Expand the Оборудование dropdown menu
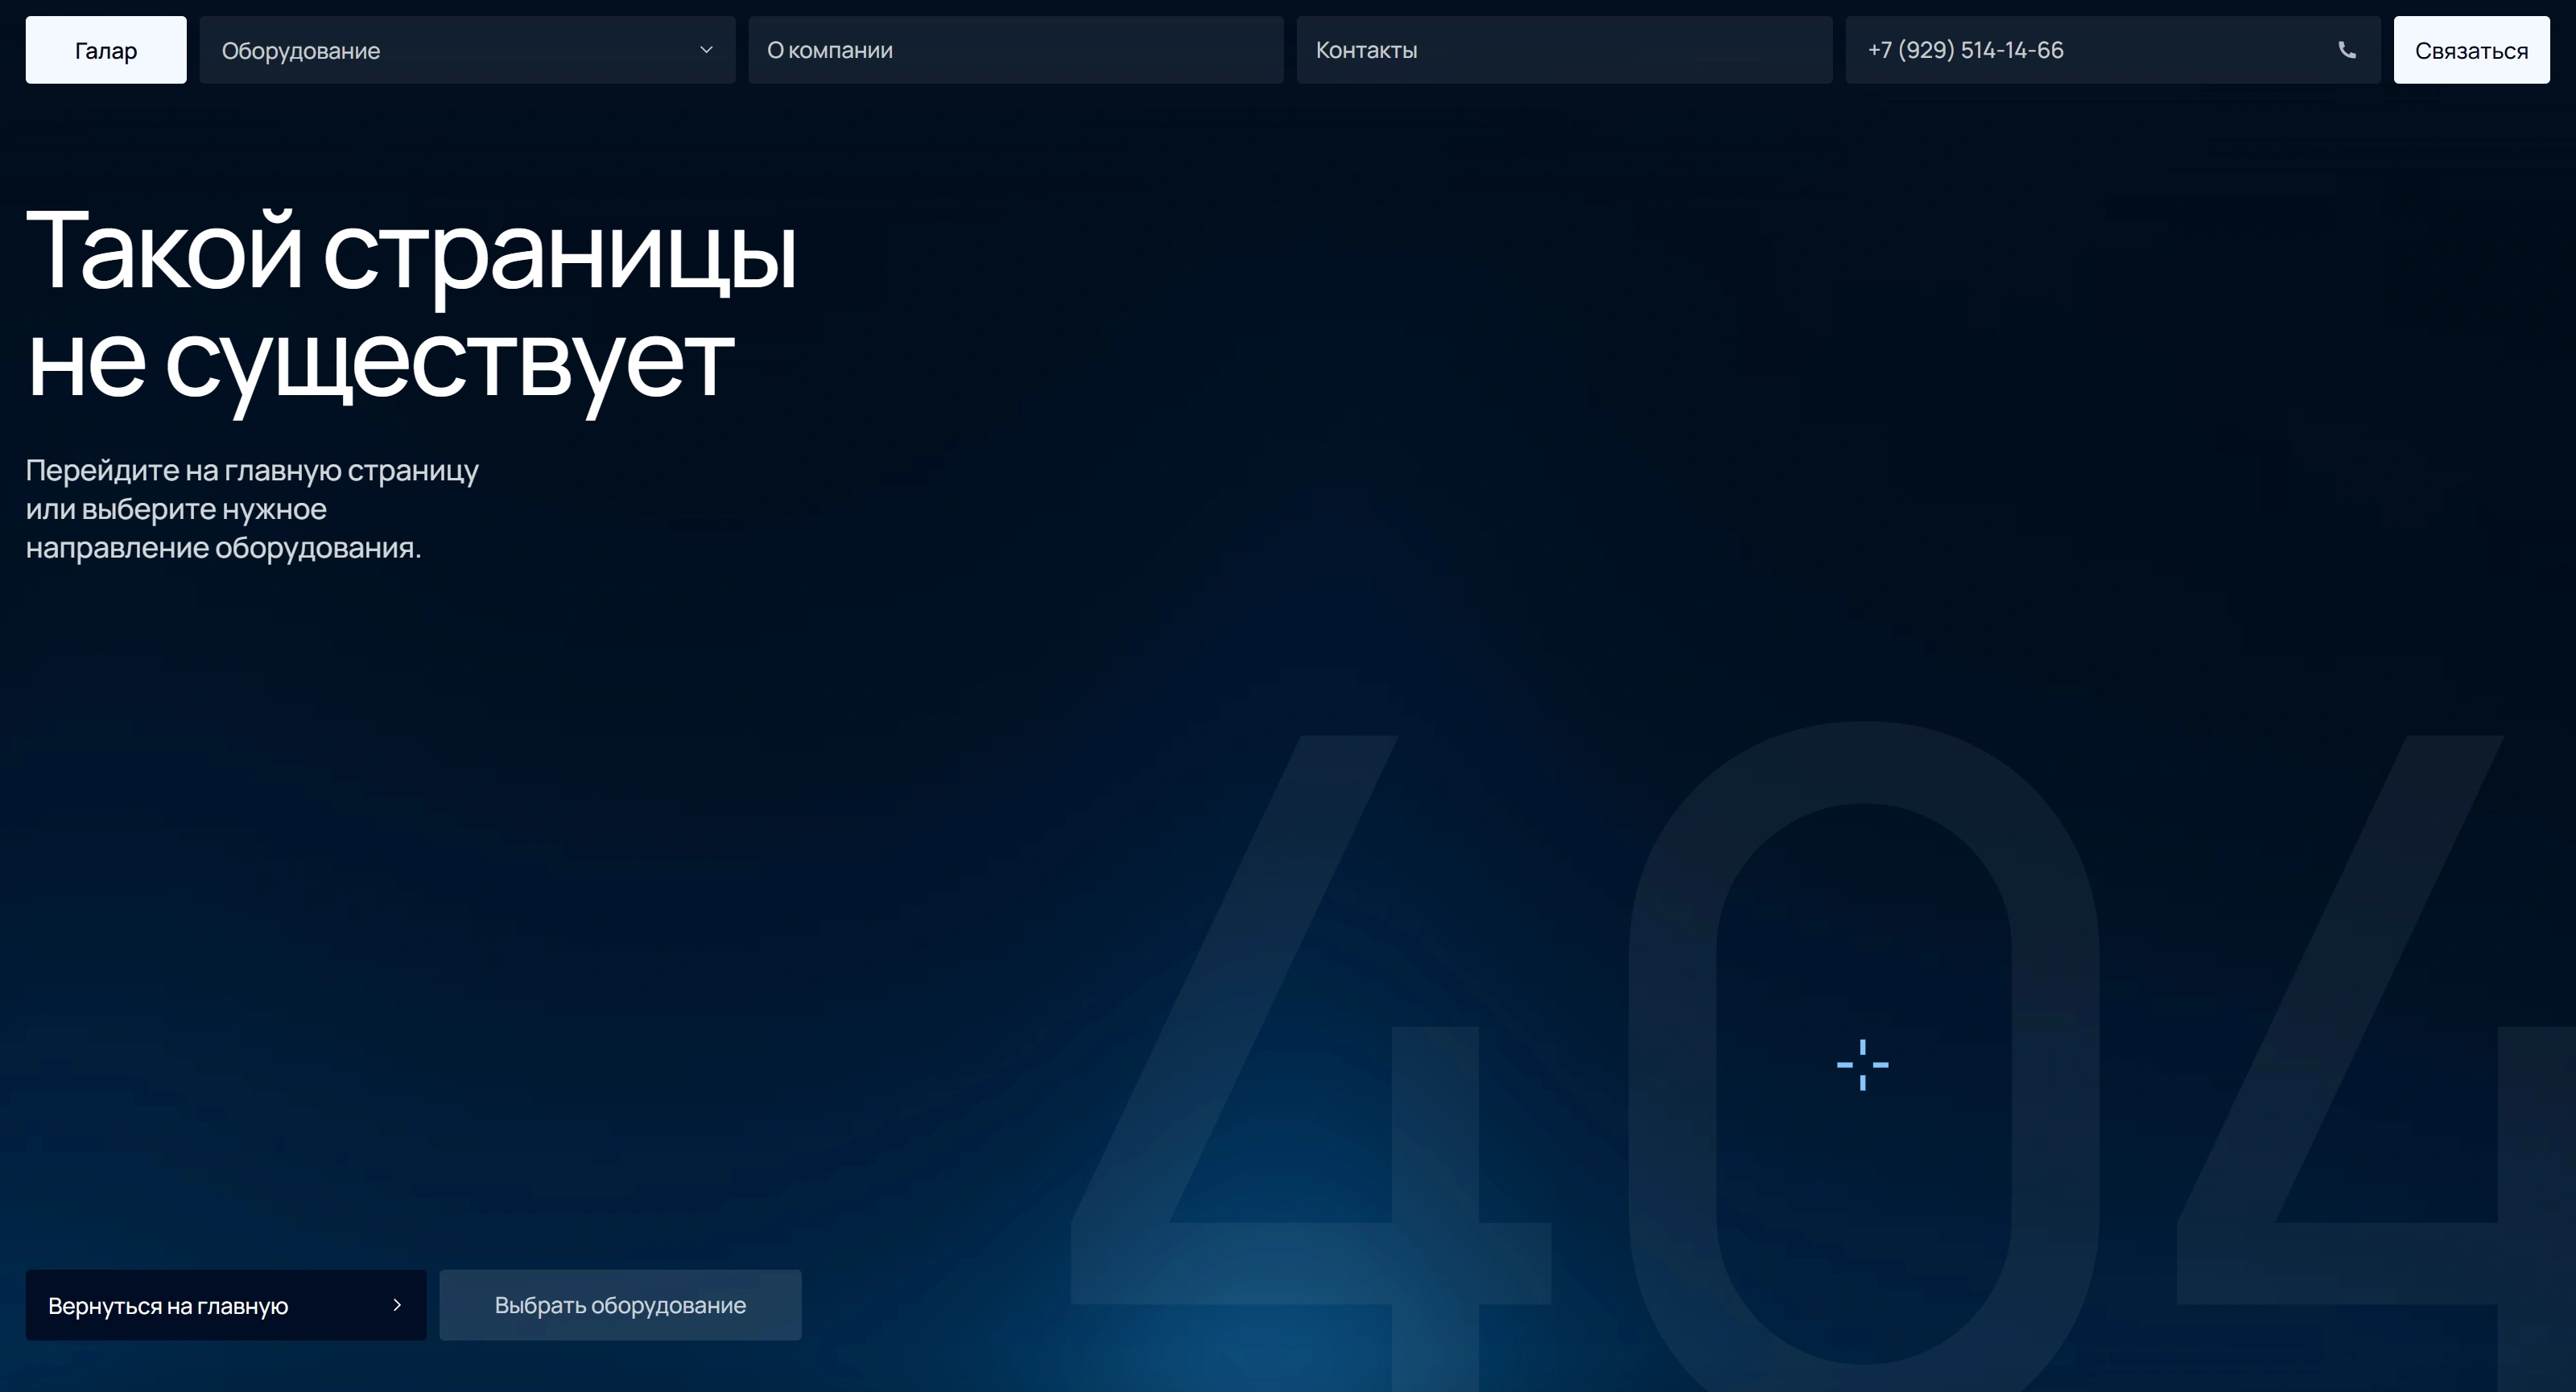The image size is (2576, 1392). click(467, 50)
